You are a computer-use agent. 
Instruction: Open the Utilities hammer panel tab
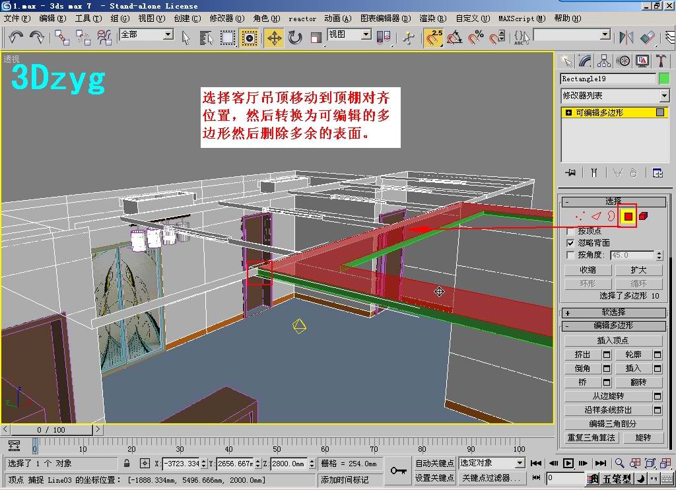click(661, 61)
